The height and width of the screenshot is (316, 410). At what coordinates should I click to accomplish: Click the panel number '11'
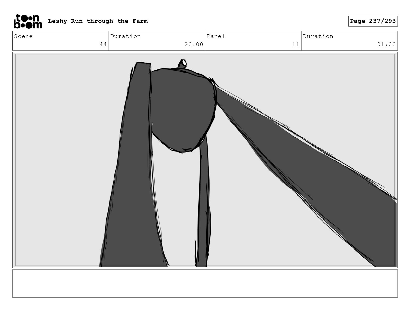pyautogui.click(x=296, y=44)
